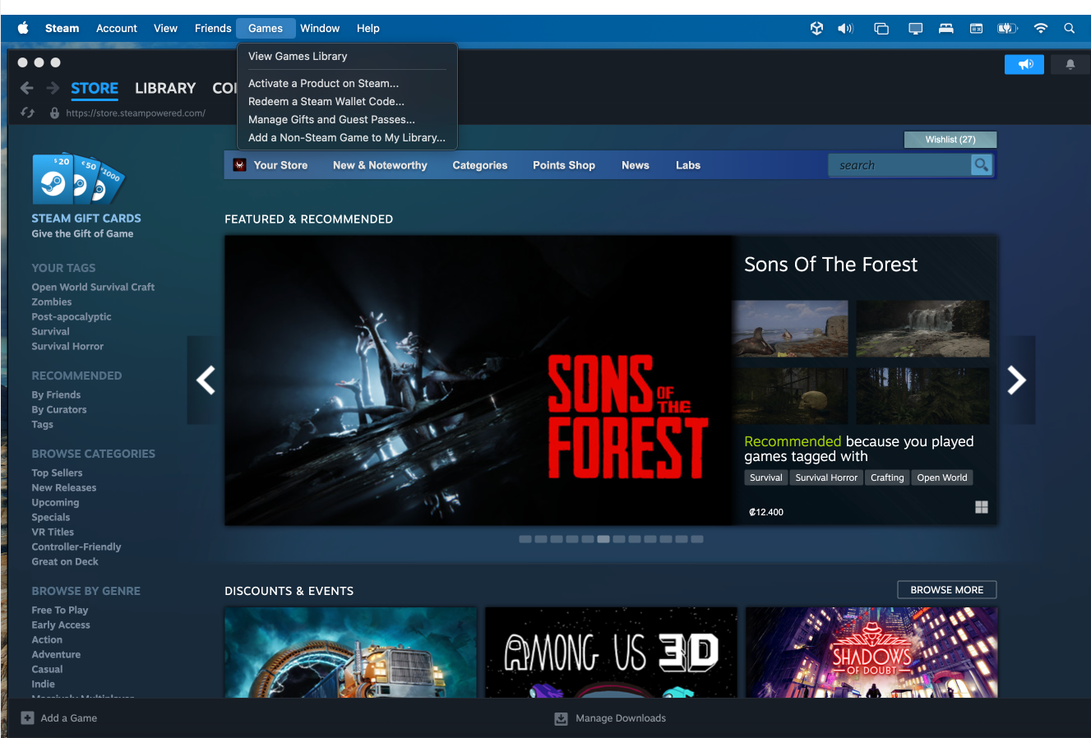Image resolution: width=1091 pixels, height=738 pixels.
Task: Click the battery icon in menu bar
Action: tap(1007, 28)
